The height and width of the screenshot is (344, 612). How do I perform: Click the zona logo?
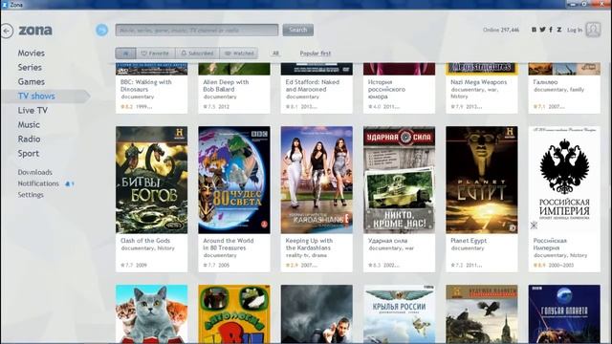pyautogui.click(x=35, y=31)
